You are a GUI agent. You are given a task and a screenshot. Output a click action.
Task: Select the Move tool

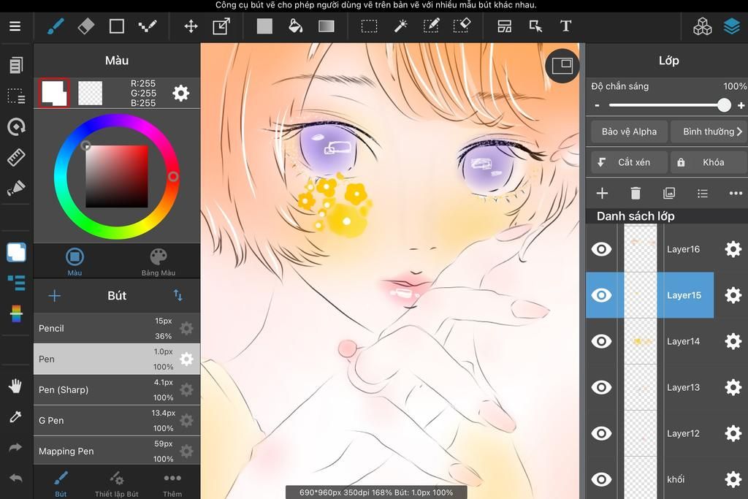191,26
